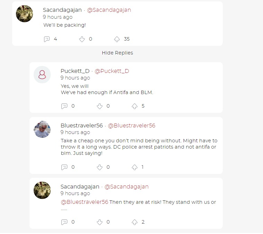This screenshot has width=263, height=234.
Task: Reply to Puckett_D's comment via comment icon
Action: point(65,106)
